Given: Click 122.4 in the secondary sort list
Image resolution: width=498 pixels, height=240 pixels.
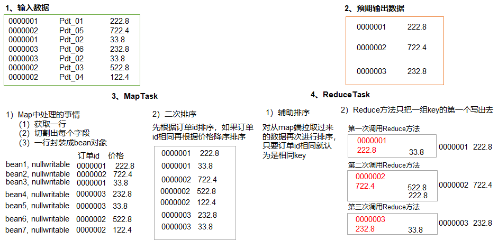Looking at the screenshot, I should tap(206, 202).
